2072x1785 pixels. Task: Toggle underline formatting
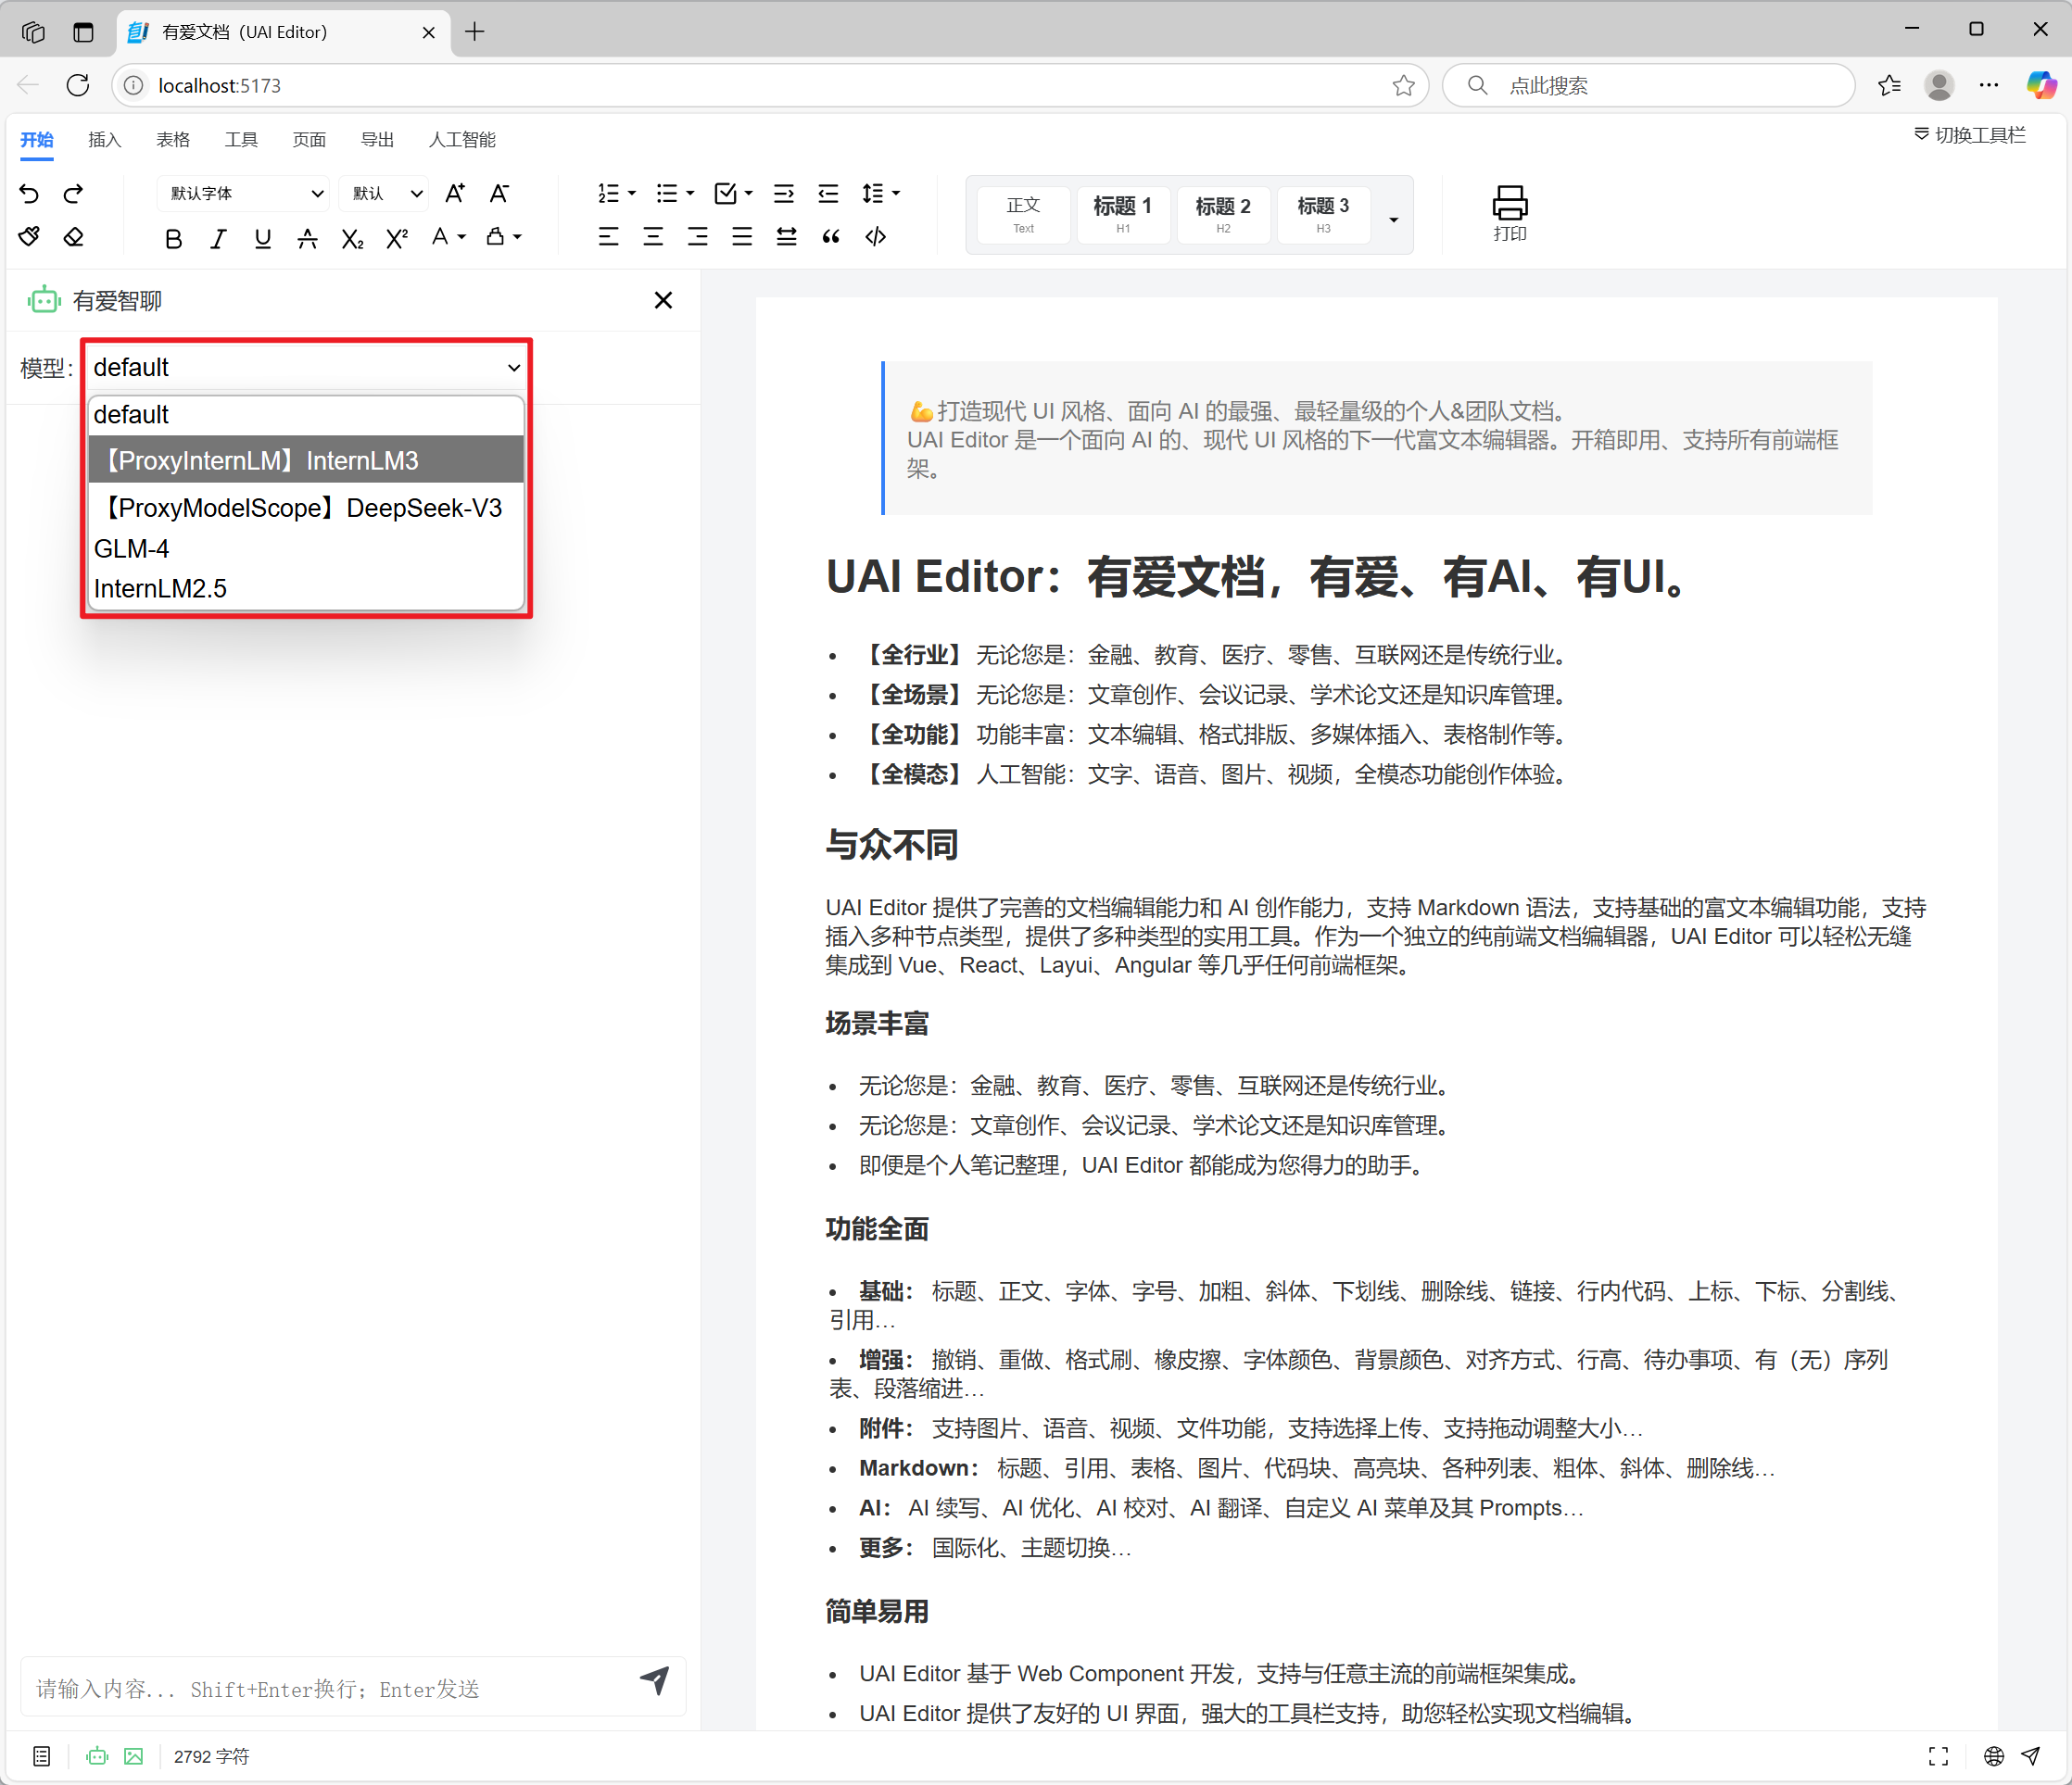263,238
